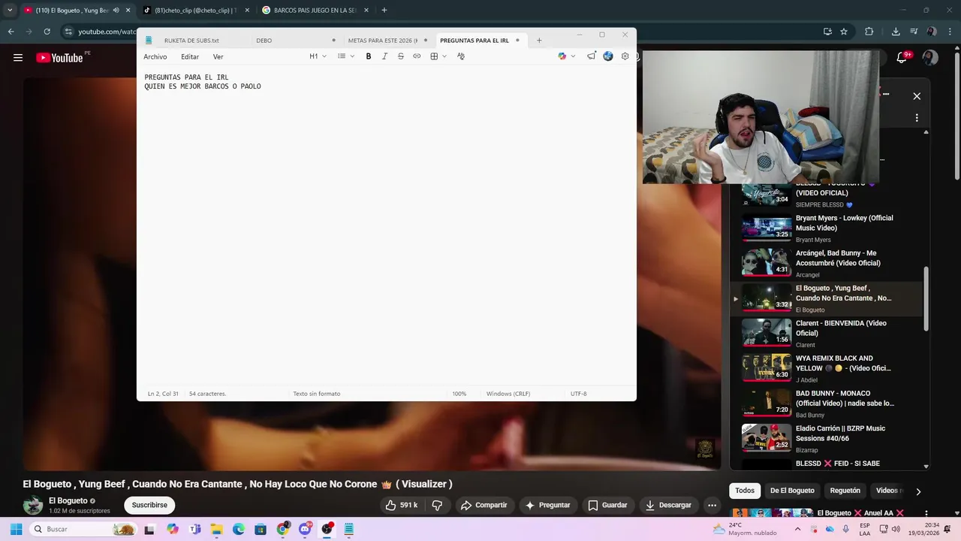Insert a link using Notepad toolbar
The width and height of the screenshot is (961, 541).
(x=417, y=56)
